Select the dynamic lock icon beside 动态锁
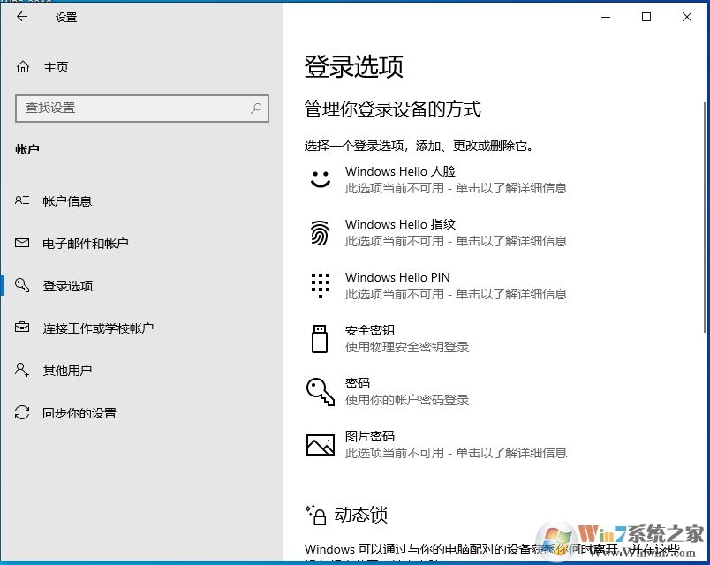 click(317, 516)
